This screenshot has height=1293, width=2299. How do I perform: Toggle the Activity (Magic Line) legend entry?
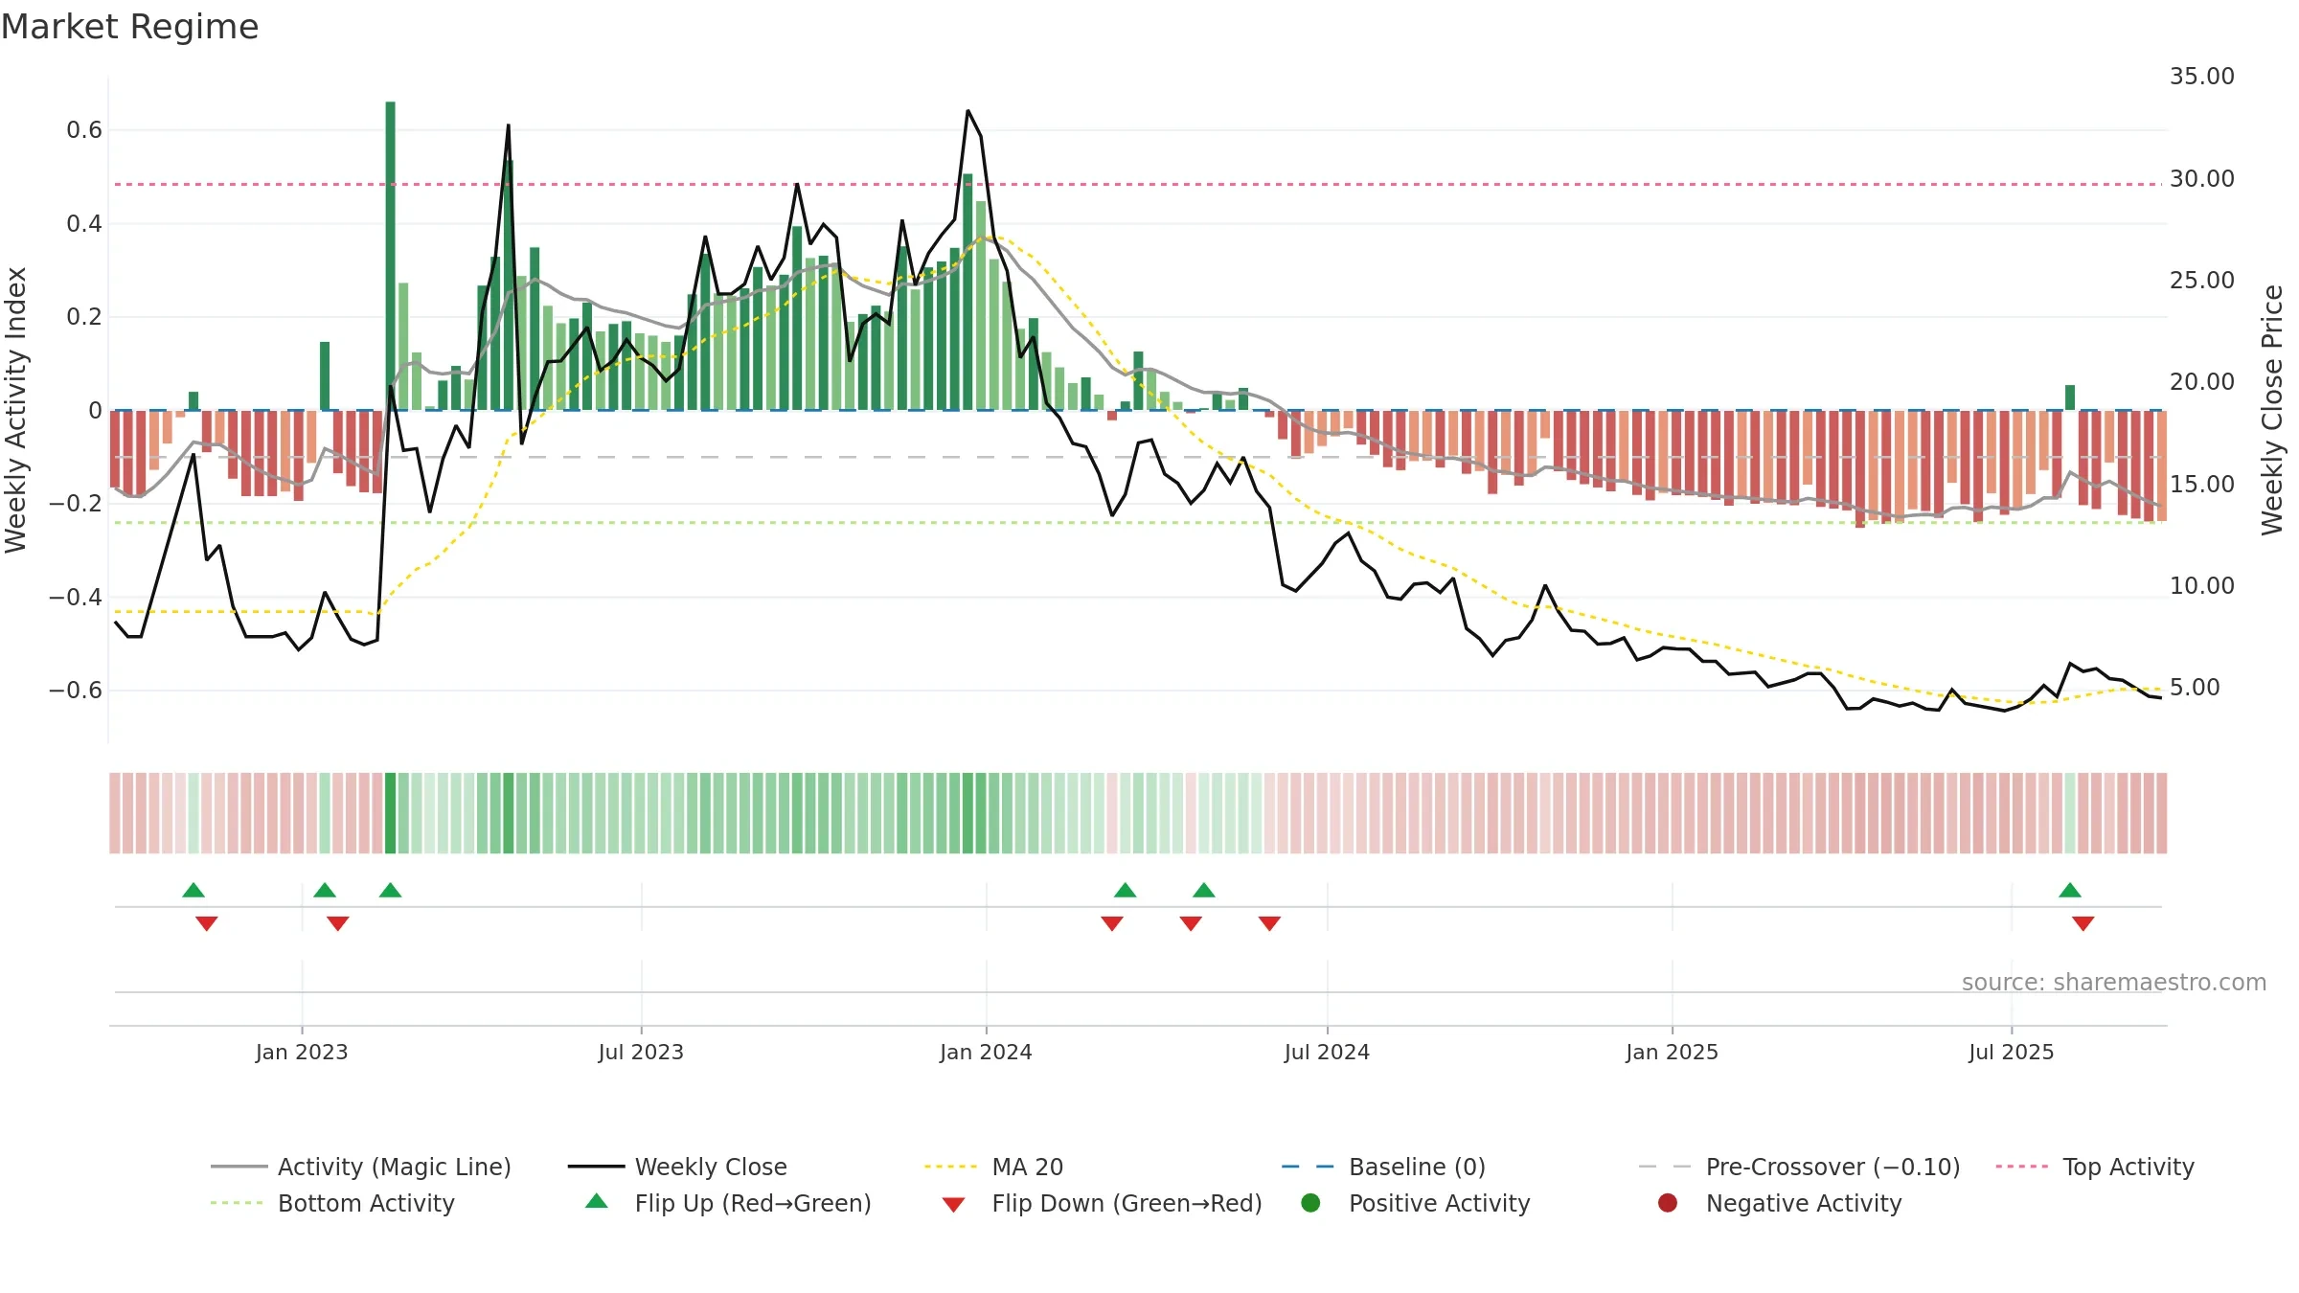coord(361,1167)
